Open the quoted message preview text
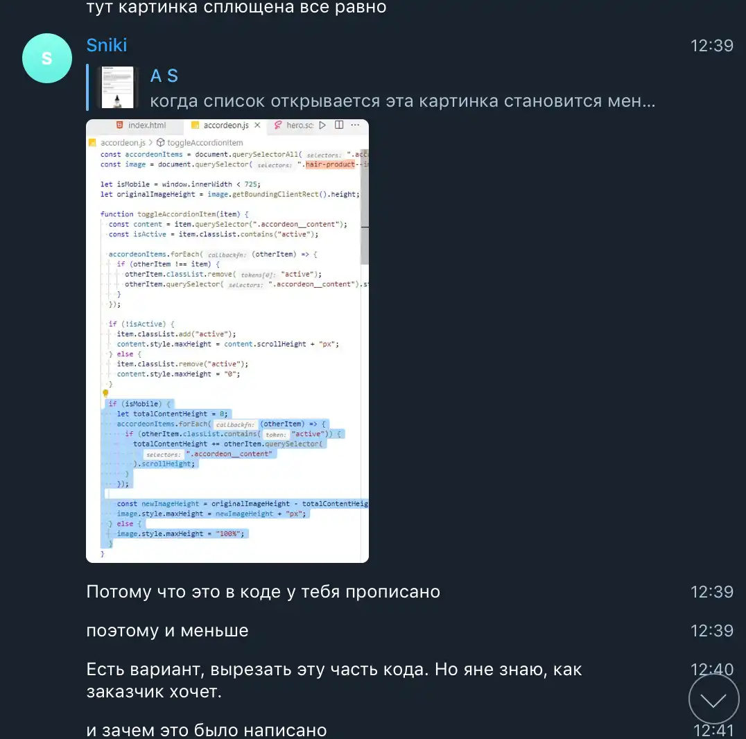The width and height of the screenshot is (746, 739). [403, 101]
